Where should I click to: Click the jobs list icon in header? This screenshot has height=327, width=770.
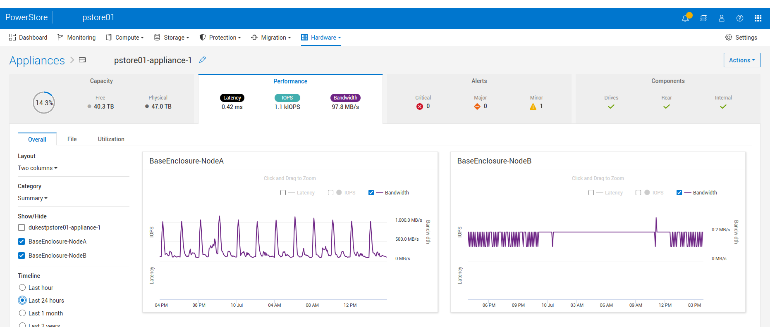coord(703,18)
